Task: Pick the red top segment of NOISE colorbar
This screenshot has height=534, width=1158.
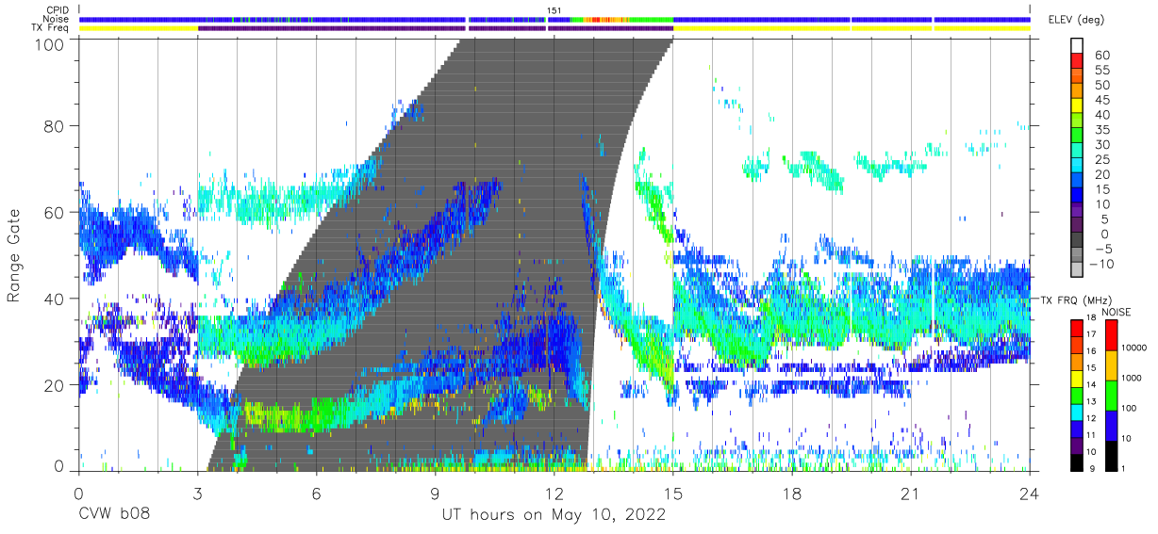Action: click(x=1110, y=334)
